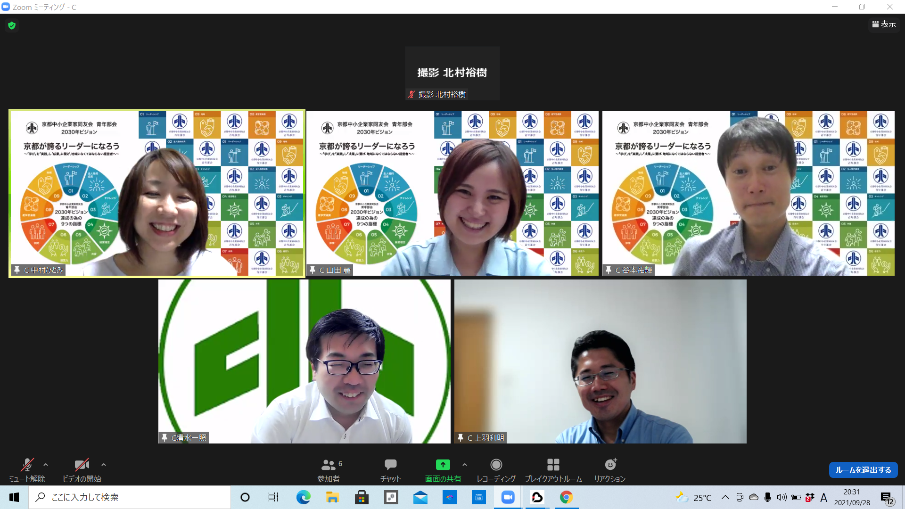Expand audio options arrow beside mute

click(x=46, y=465)
